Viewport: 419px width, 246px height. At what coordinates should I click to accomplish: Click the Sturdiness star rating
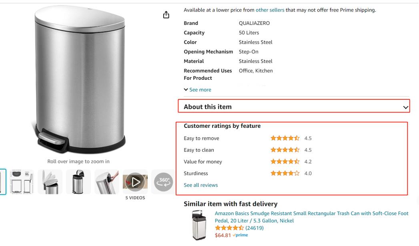click(285, 173)
